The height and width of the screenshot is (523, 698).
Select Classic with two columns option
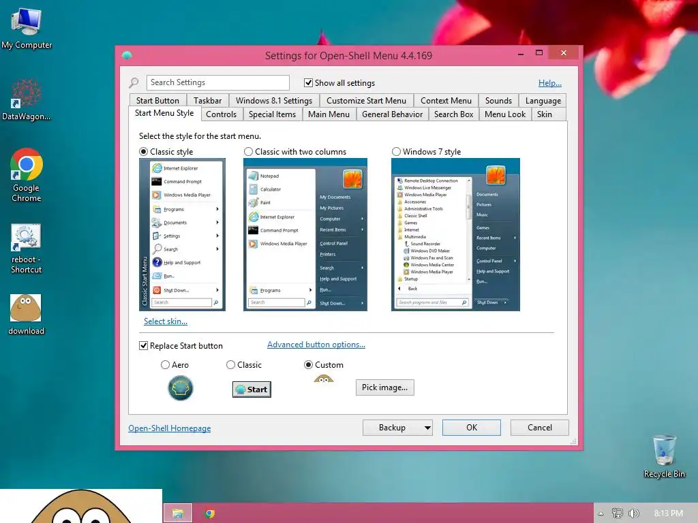[x=248, y=152]
